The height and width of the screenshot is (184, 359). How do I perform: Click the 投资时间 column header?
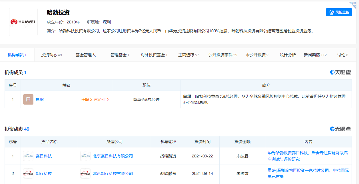[202, 142]
